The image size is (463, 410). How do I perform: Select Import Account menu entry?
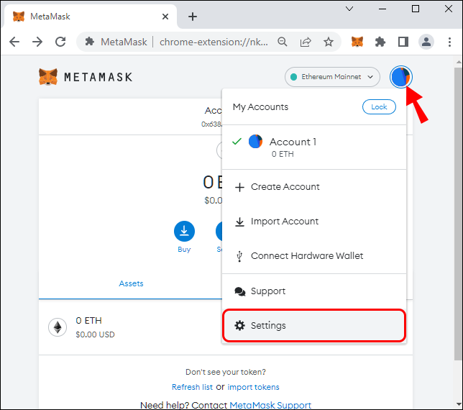point(284,222)
